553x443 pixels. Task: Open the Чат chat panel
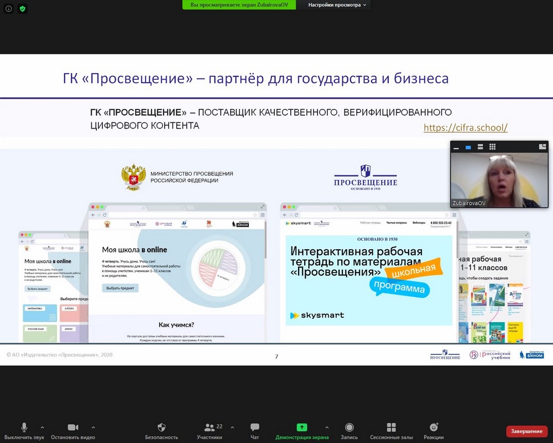(x=254, y=431)
